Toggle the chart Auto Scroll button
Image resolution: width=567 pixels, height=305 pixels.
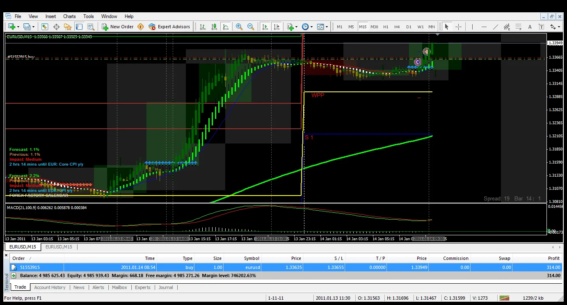pyautogui.click(x=265, y=27)
